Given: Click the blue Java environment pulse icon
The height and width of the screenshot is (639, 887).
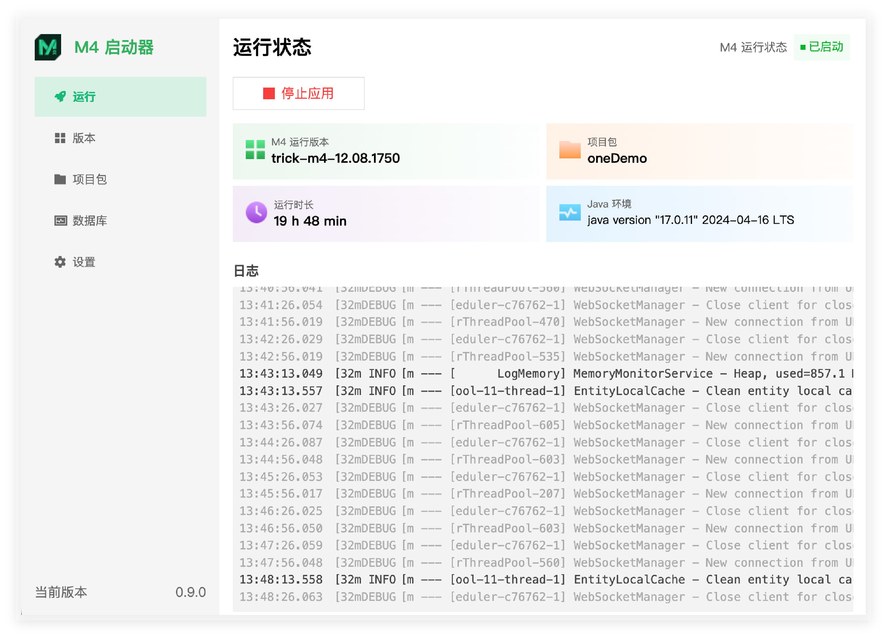Looking at the screenshot, I should coord(569,213).
